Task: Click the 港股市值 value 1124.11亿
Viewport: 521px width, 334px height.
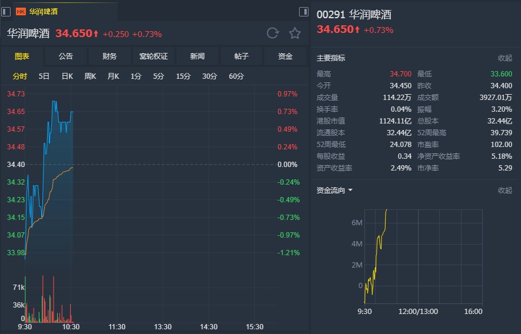Action: pos(395,121)
